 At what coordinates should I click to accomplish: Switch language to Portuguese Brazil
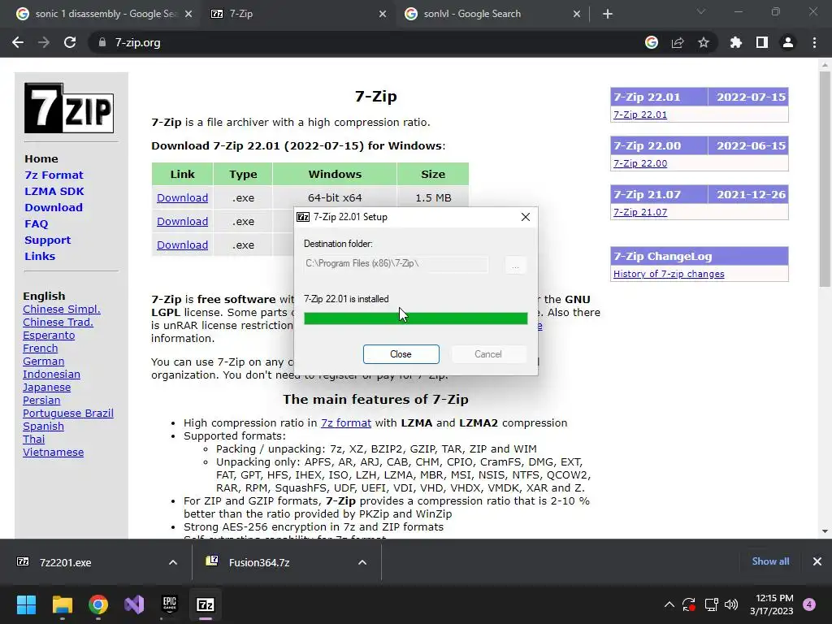coord(68,414)
